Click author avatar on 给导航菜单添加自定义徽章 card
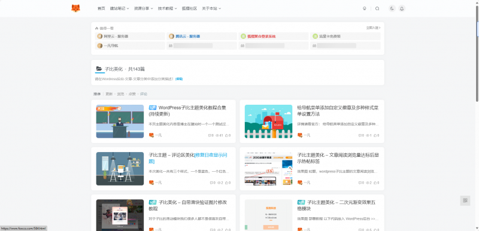479x231 pixels. [300, 135]
